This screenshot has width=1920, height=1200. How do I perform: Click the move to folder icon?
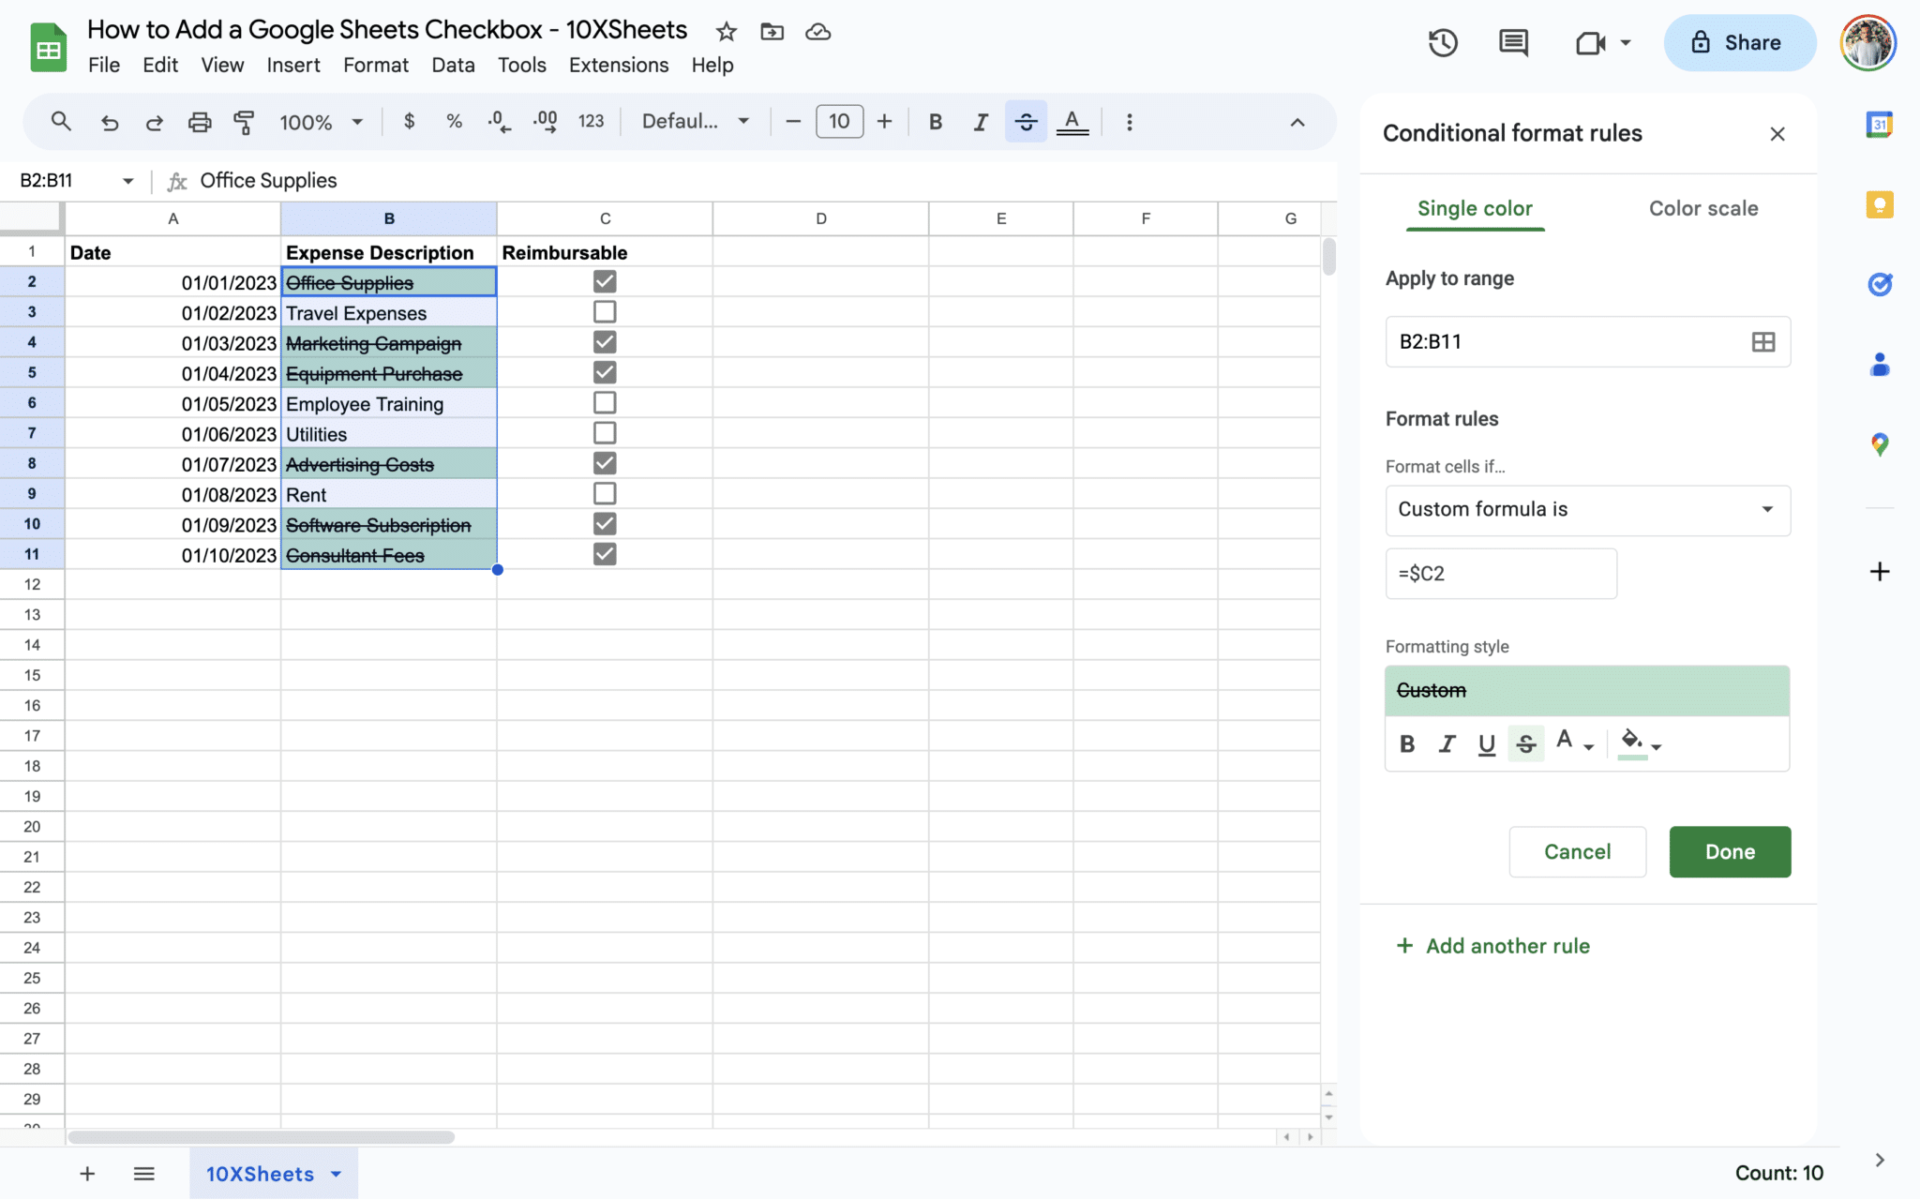pyautogui.click(x=772, y=32)
